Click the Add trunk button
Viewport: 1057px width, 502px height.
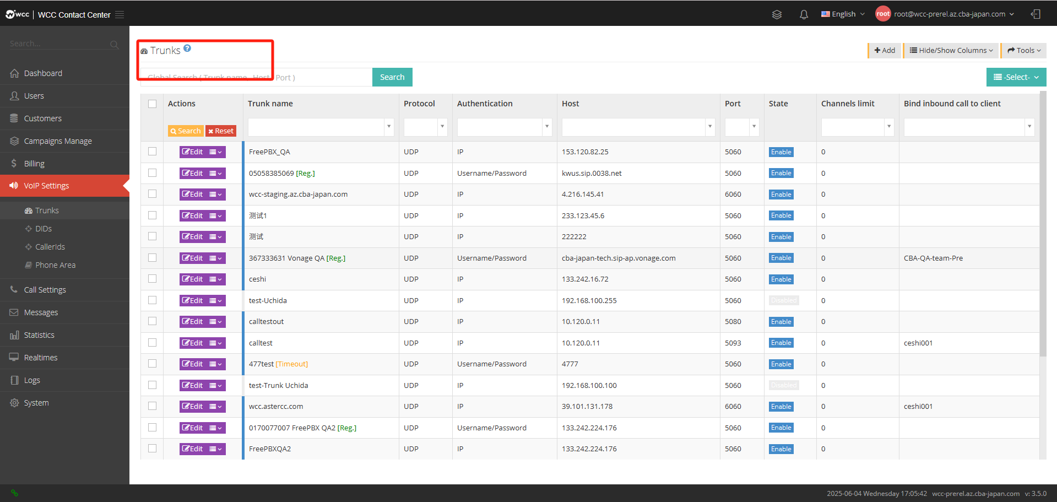(885, 50)
